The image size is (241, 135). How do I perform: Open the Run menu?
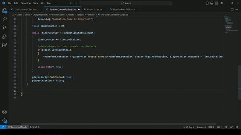[49, 3]
